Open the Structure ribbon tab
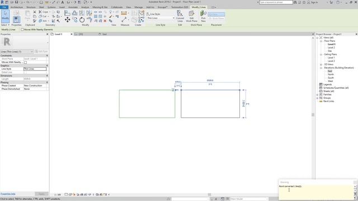The width and height of the screenshot is (358, 201). [31, 7]
